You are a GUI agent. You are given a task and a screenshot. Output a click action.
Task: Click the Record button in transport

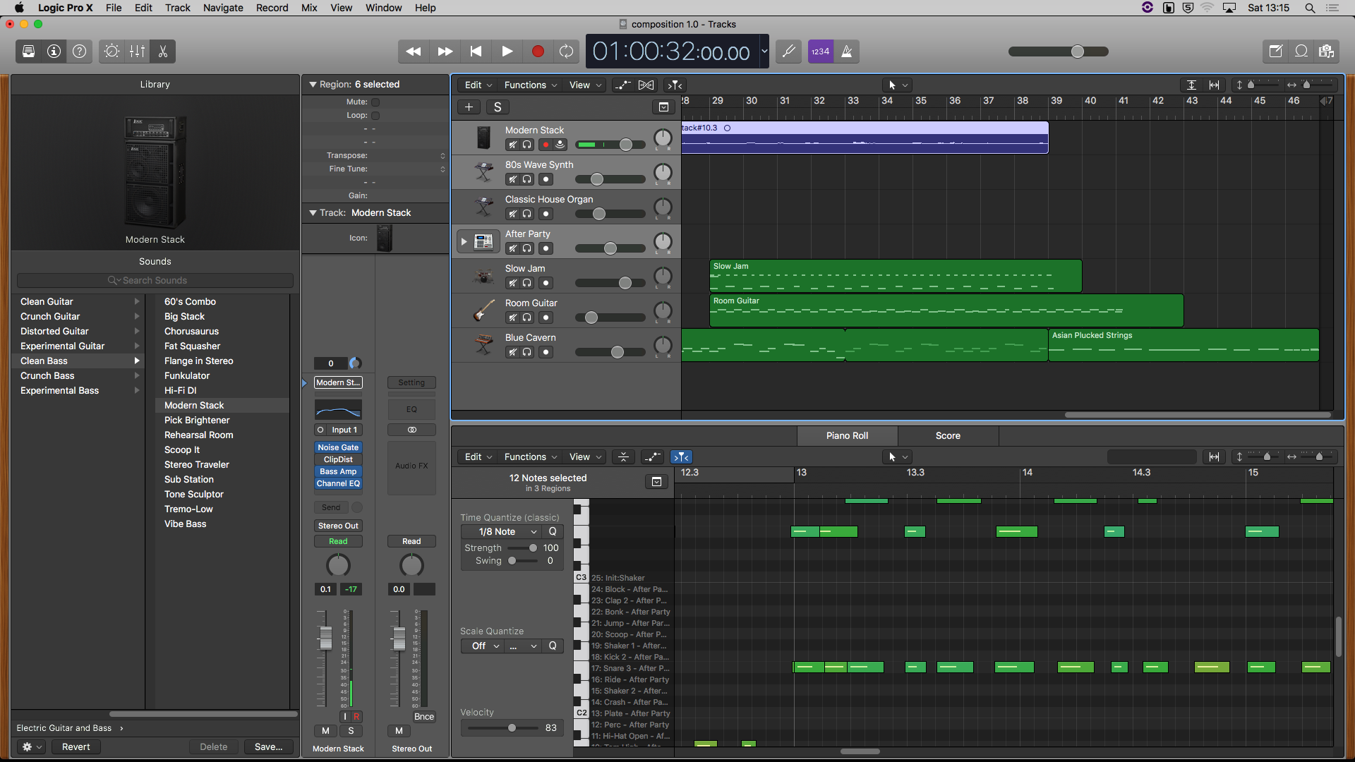pyautogui.click(x=537, y=52)
